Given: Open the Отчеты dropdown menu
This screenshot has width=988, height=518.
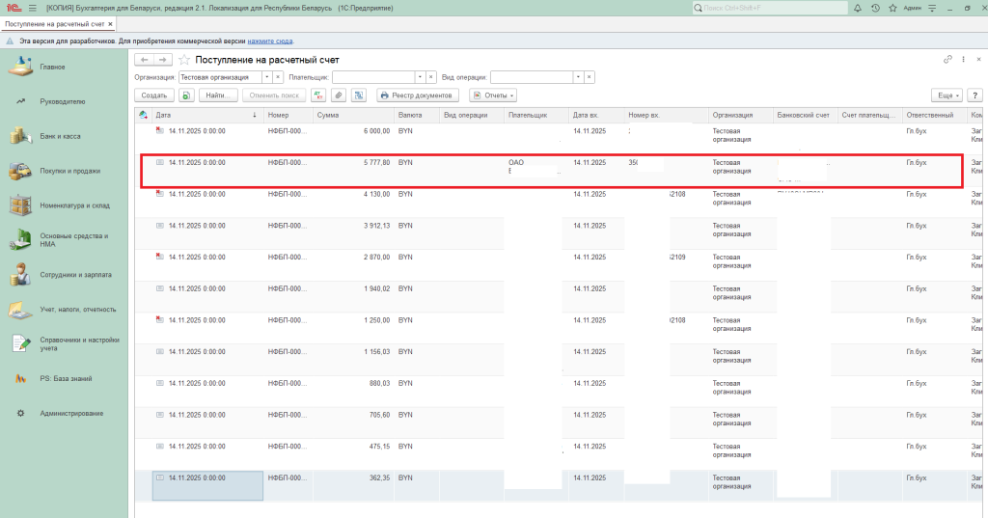Looking at the screenshot, I should [492, 95].
